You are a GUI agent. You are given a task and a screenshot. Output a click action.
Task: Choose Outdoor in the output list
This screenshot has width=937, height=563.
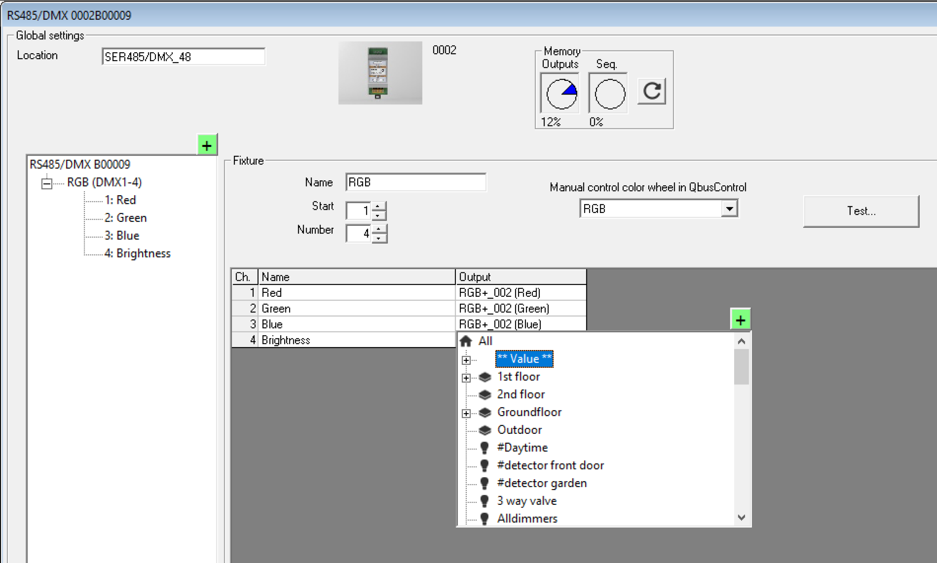[519, 430]
